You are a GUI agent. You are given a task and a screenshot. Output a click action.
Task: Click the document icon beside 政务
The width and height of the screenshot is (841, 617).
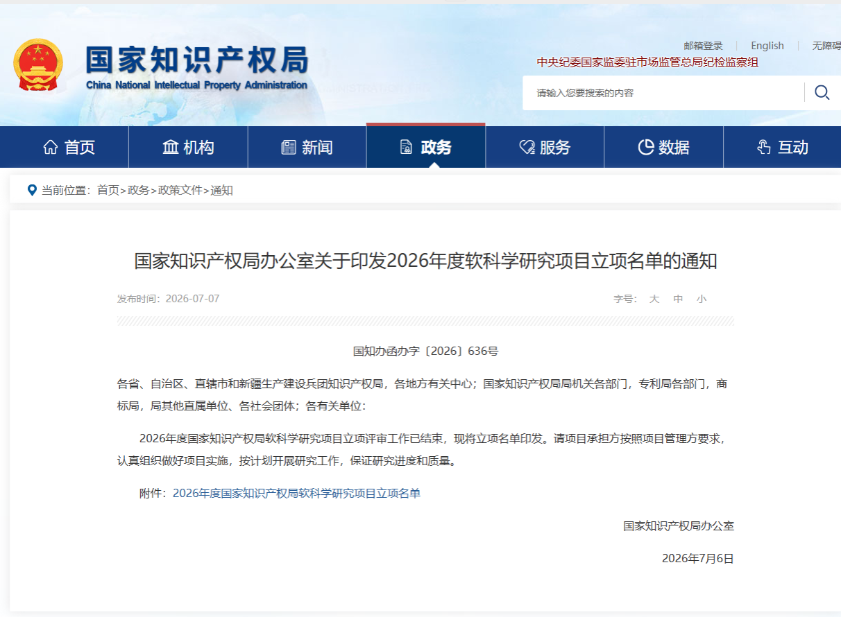pyautogui.click(x=407, y=147)
